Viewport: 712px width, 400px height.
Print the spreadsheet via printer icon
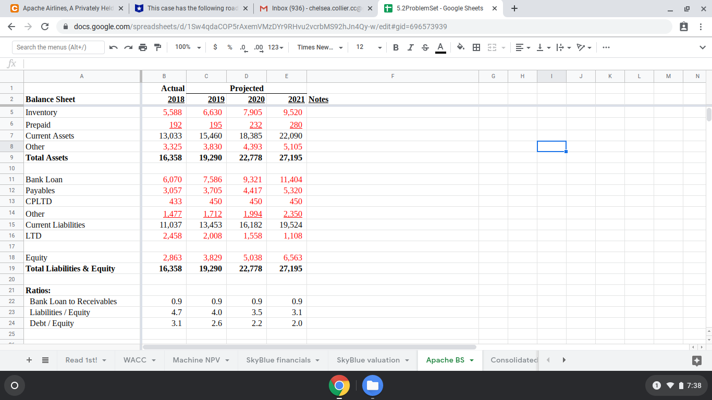click(x=143, y=47)
